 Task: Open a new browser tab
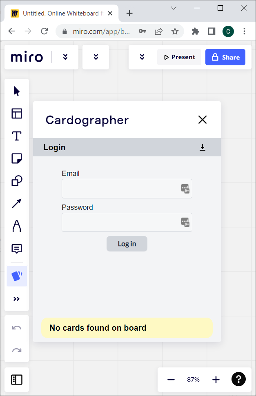[x=129, y=13]
